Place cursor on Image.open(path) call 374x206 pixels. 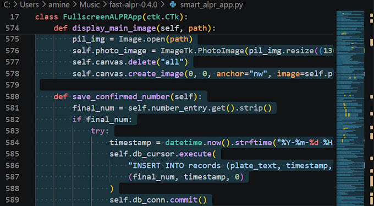[x=156, y=39]
